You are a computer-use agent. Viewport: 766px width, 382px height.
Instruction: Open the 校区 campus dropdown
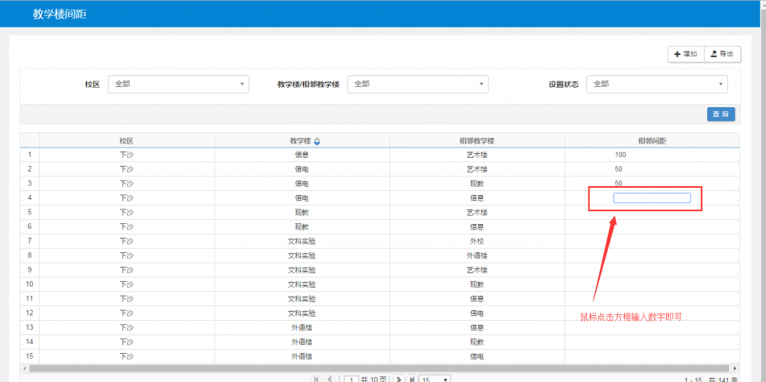(178, 84)
